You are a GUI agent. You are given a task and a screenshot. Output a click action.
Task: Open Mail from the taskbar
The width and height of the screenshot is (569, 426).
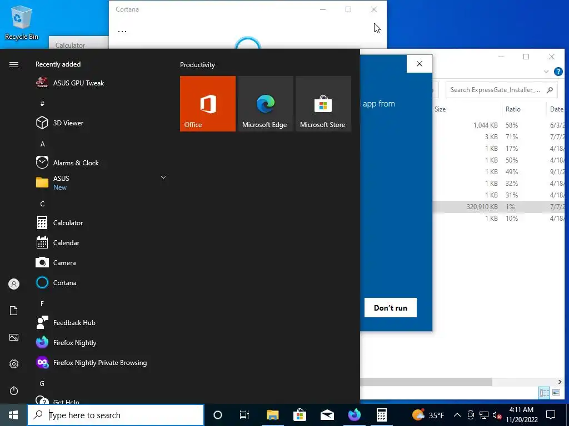coord(327,415)
